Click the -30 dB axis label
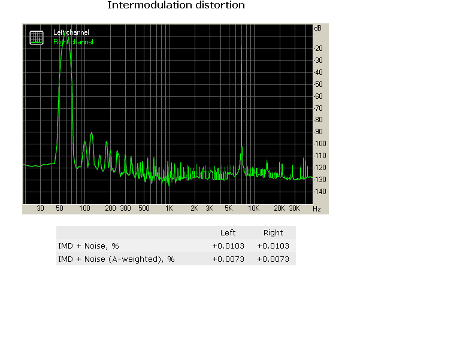This screenshot has height=345, width=460. (318, 60)
